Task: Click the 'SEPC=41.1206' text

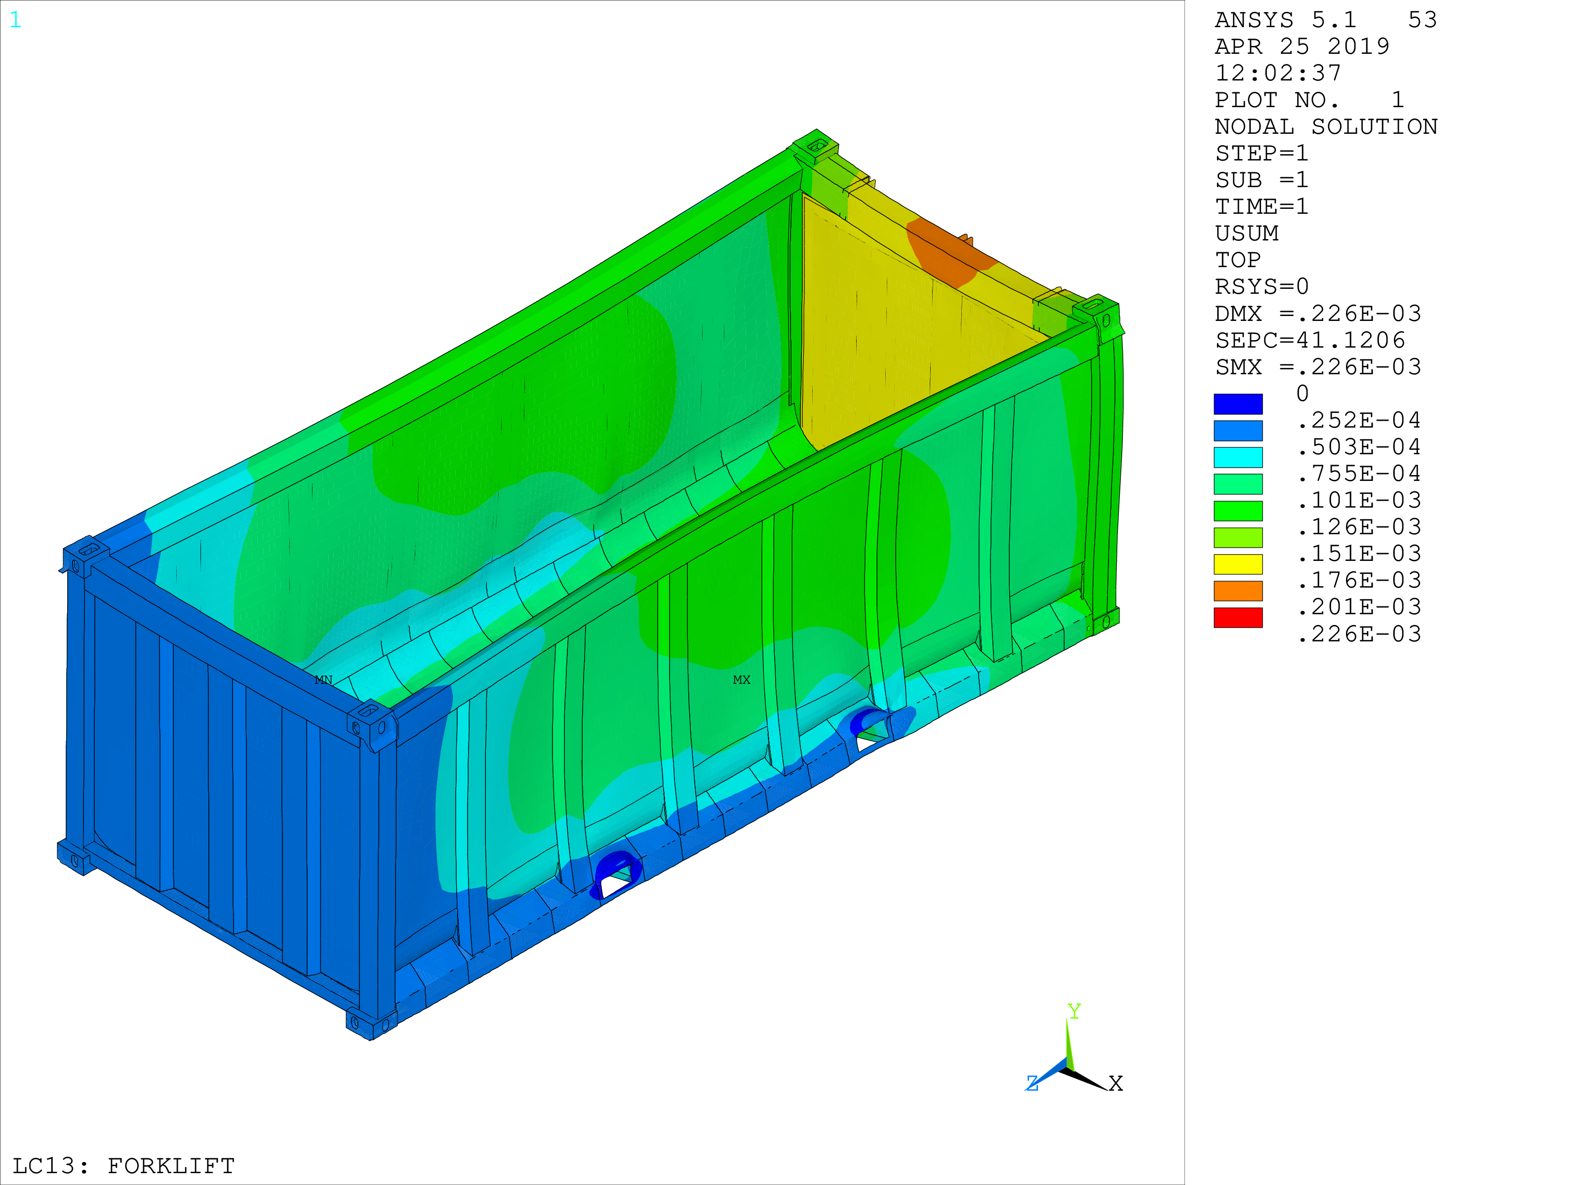Action: coord(1311,340)
